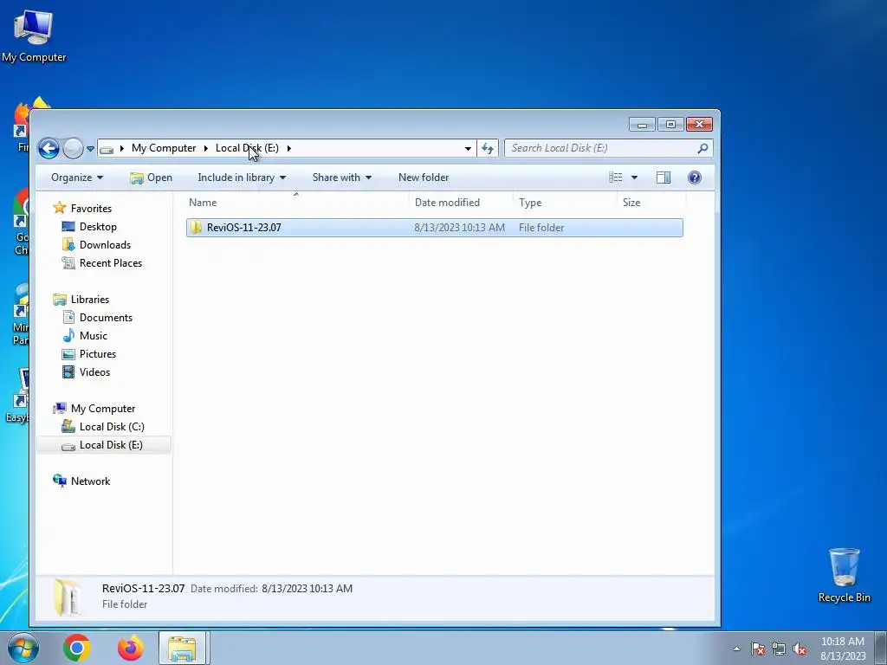This screenshot has height=665, width=887.
Task: Minimize the Explorer window
Action: coord(642,125)
